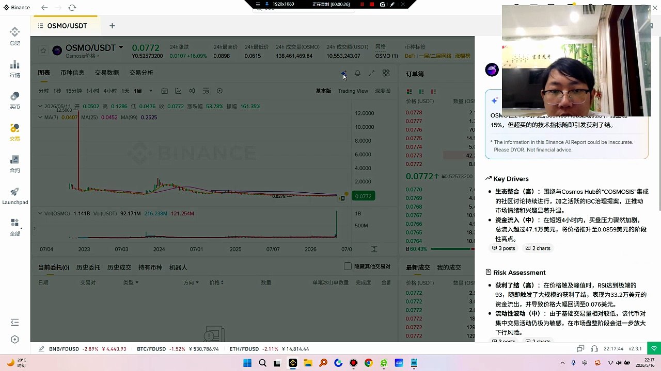The image size is (661, 371).
Task: Switch to 历史委托 tab
Action: (x=88, y=267)
